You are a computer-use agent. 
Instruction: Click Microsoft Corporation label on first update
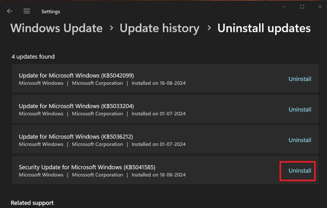[97, 83]
